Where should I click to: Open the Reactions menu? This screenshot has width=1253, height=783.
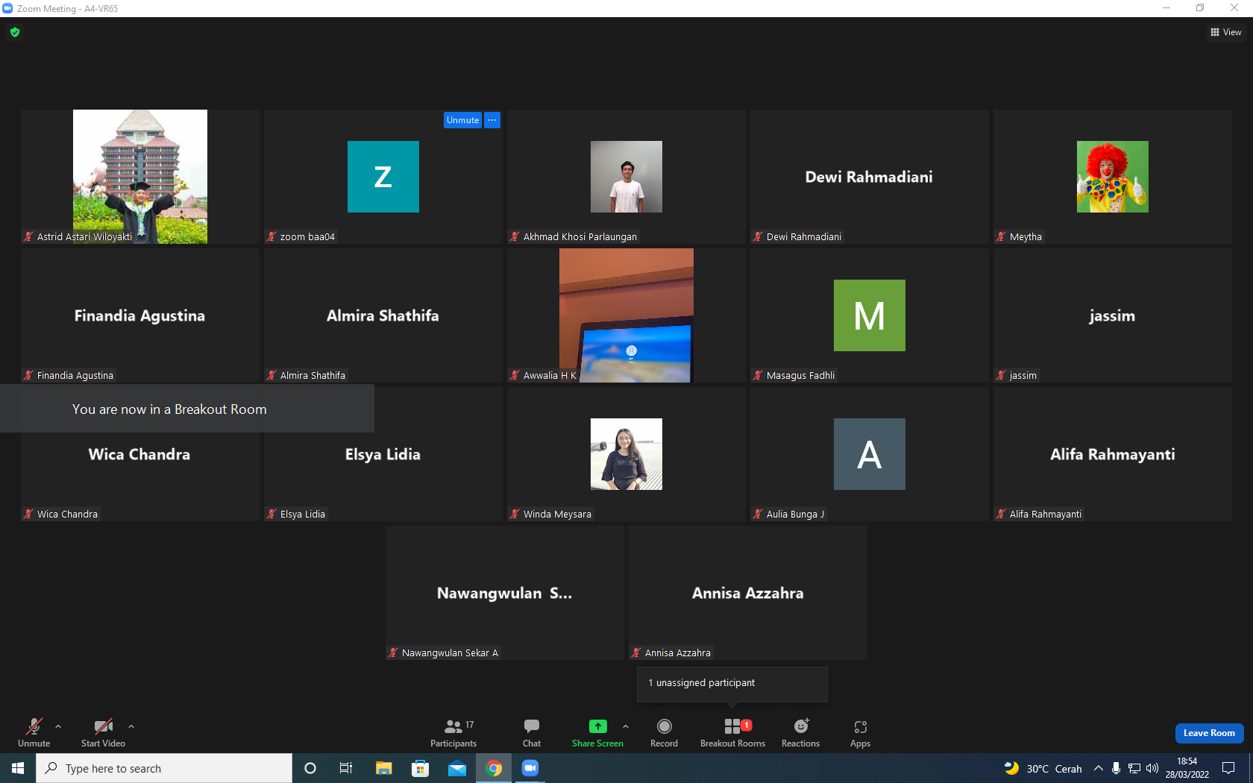point(800,733)
